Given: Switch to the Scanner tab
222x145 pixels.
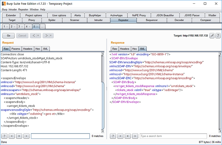Looking at the screenshot, I should tap(75, 20).
